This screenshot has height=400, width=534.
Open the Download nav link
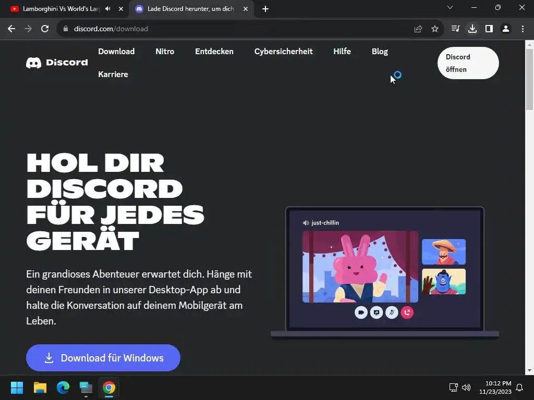(116, 52)
